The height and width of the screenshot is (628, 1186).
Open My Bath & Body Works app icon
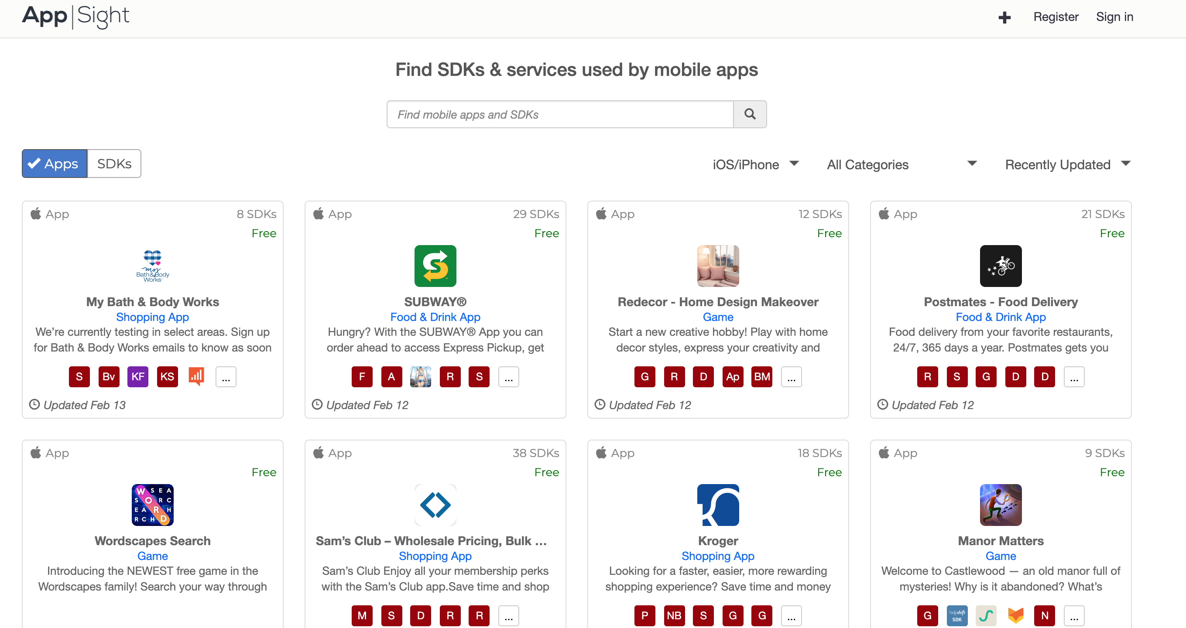(152, 266)
